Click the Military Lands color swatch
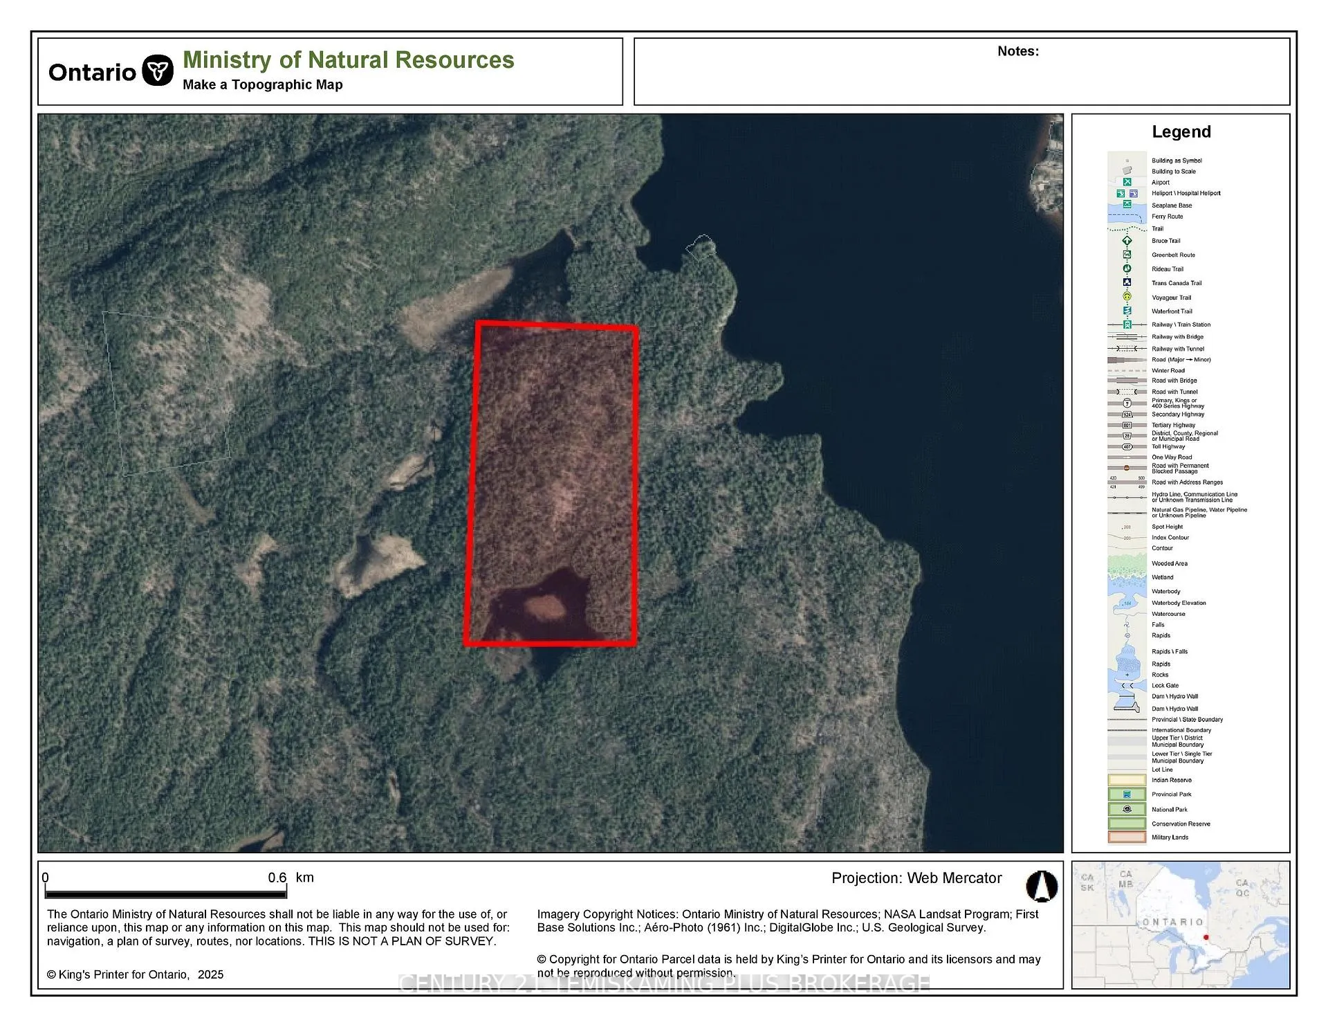Screen dimensions: 1328x1027 [1127, 837]
